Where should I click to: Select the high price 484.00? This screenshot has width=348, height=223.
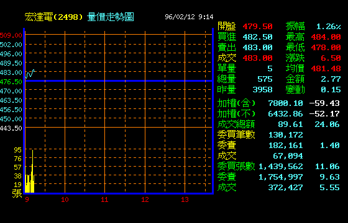(x=326, y=37)
